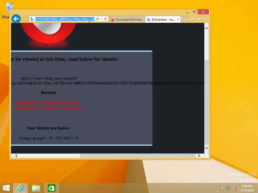Click the 'Category: Weighted Phrases' red text

(x=48, y=103)
